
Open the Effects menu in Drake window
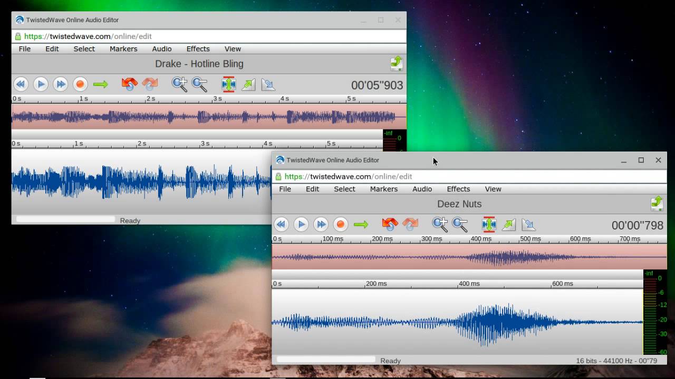pyautogui.click(x=198, y=49)
